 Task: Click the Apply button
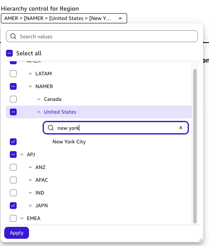[17, 233]
